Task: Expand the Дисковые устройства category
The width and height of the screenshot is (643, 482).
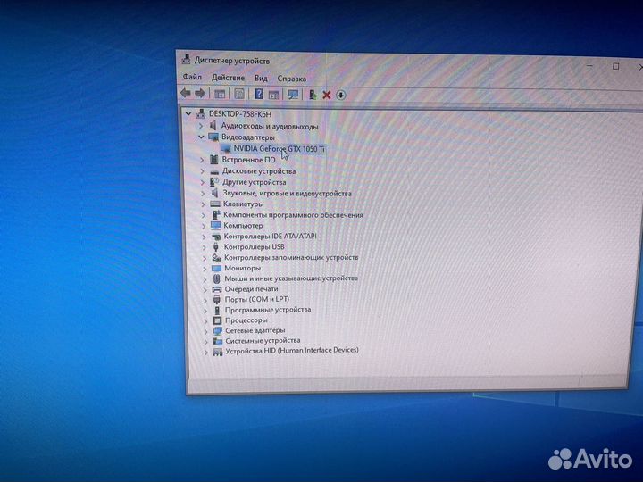Action: 203,171
